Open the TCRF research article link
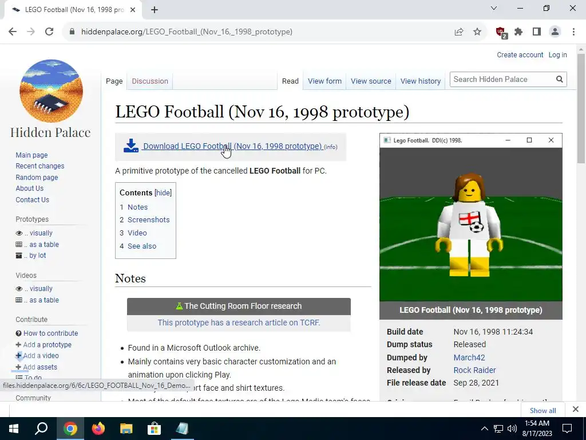Image resolution: width=586 pixels, height=440 pixels. coord(239,323)
